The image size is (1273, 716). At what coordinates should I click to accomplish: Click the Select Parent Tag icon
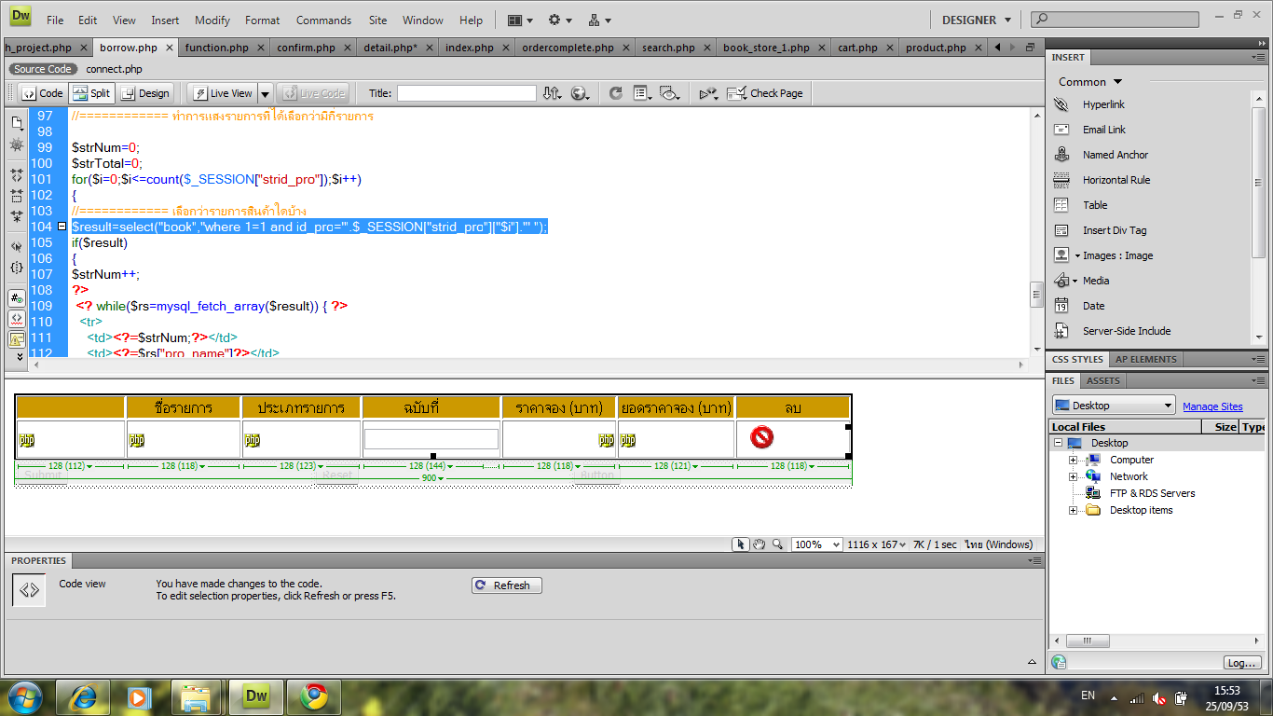pyautogui.click(x=17, y=247)
